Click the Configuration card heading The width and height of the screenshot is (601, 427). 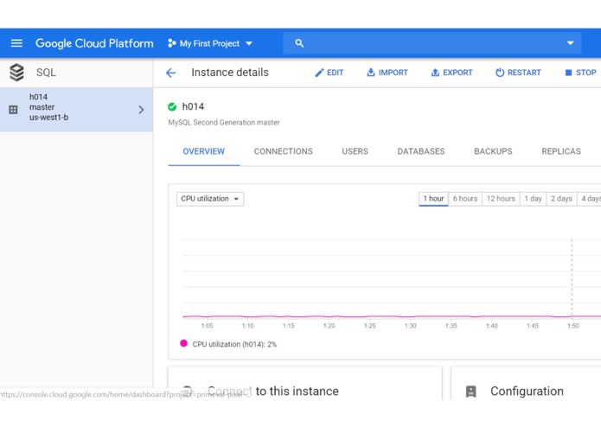(527, 391)
